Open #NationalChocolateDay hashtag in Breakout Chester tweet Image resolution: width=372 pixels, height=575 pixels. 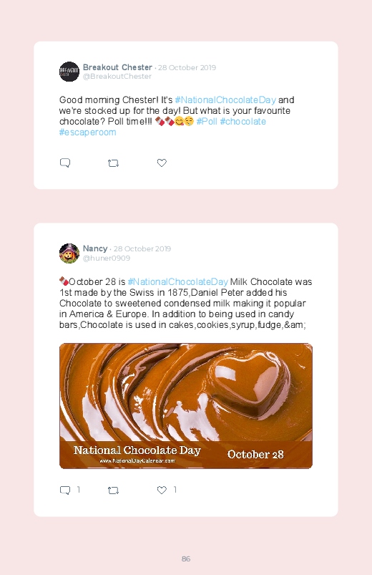tap(225, 100)
